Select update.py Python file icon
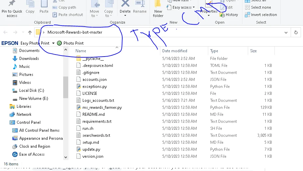The width and height of the screenshot is (303, 171). coord(78,149)
